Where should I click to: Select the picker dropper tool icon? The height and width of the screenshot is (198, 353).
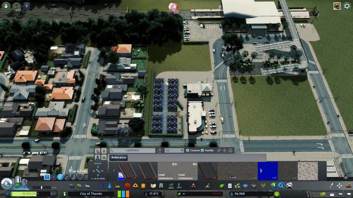click(x=331, y=185)
